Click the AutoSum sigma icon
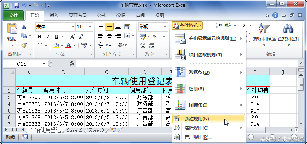Viewport: 307px width, 144px height. pyautogui.click(x=245, y=26)
